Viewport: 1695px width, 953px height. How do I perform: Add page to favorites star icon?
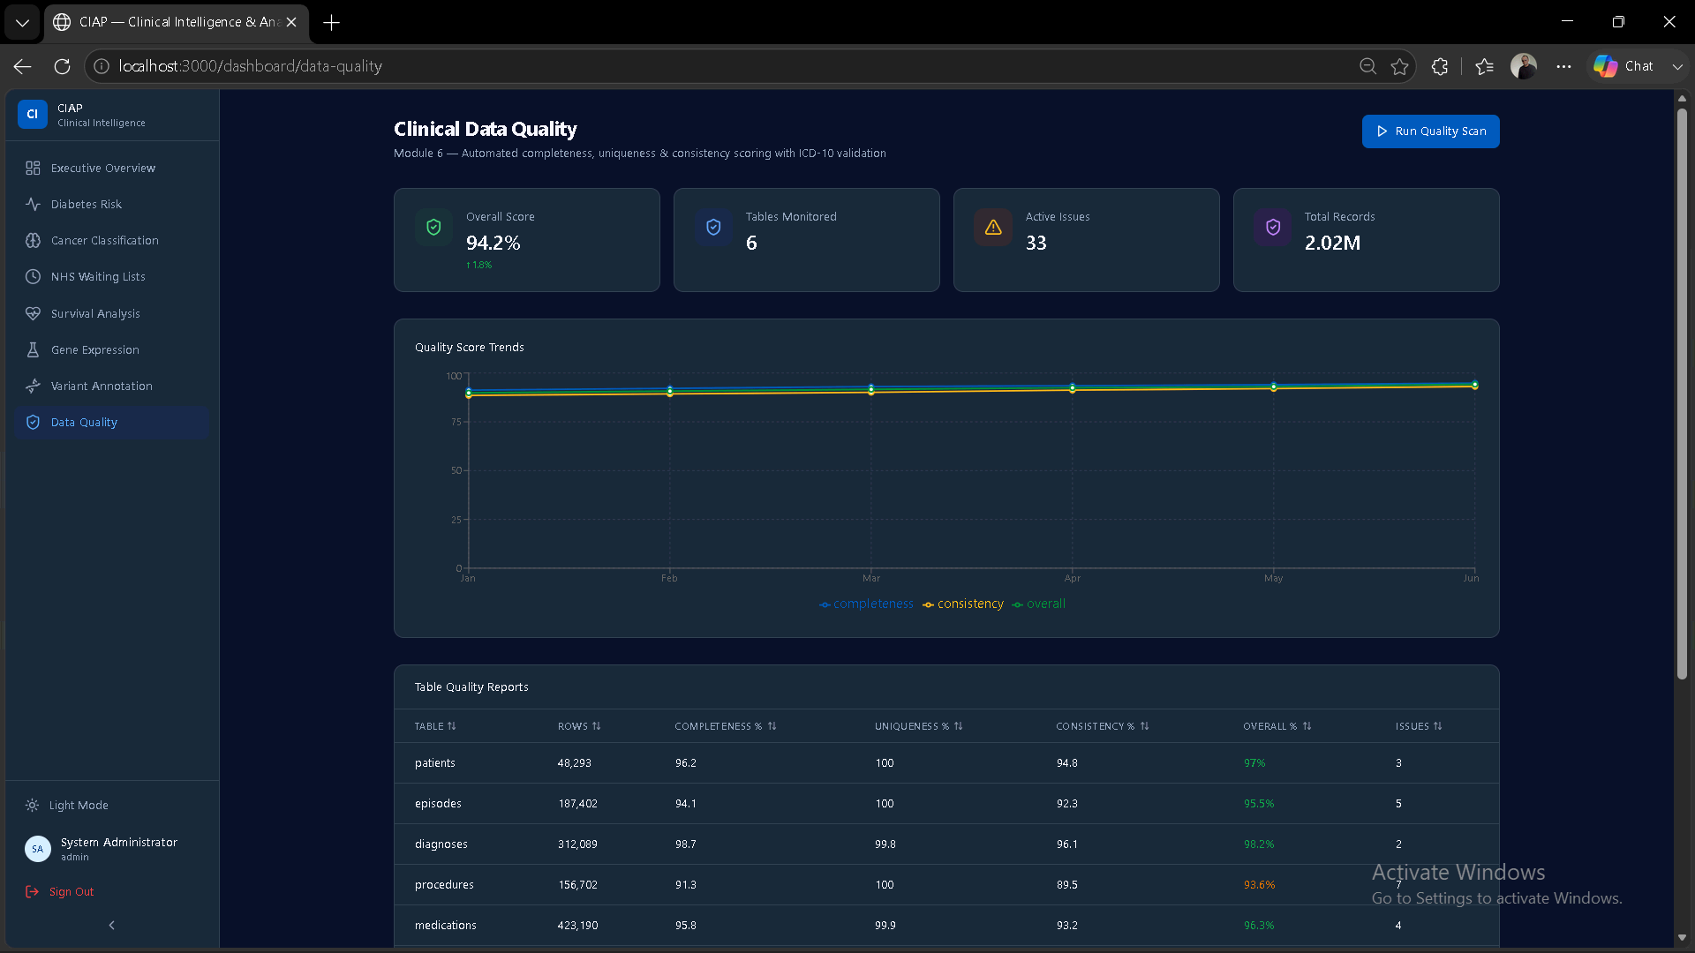[1399, 66]
